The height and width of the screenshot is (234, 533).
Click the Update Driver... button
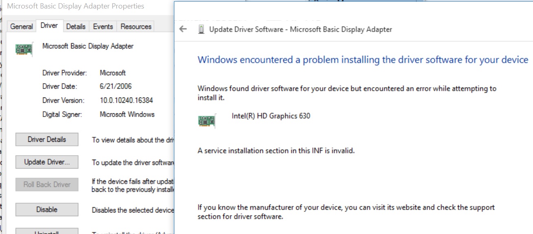[x=47, y=162]
